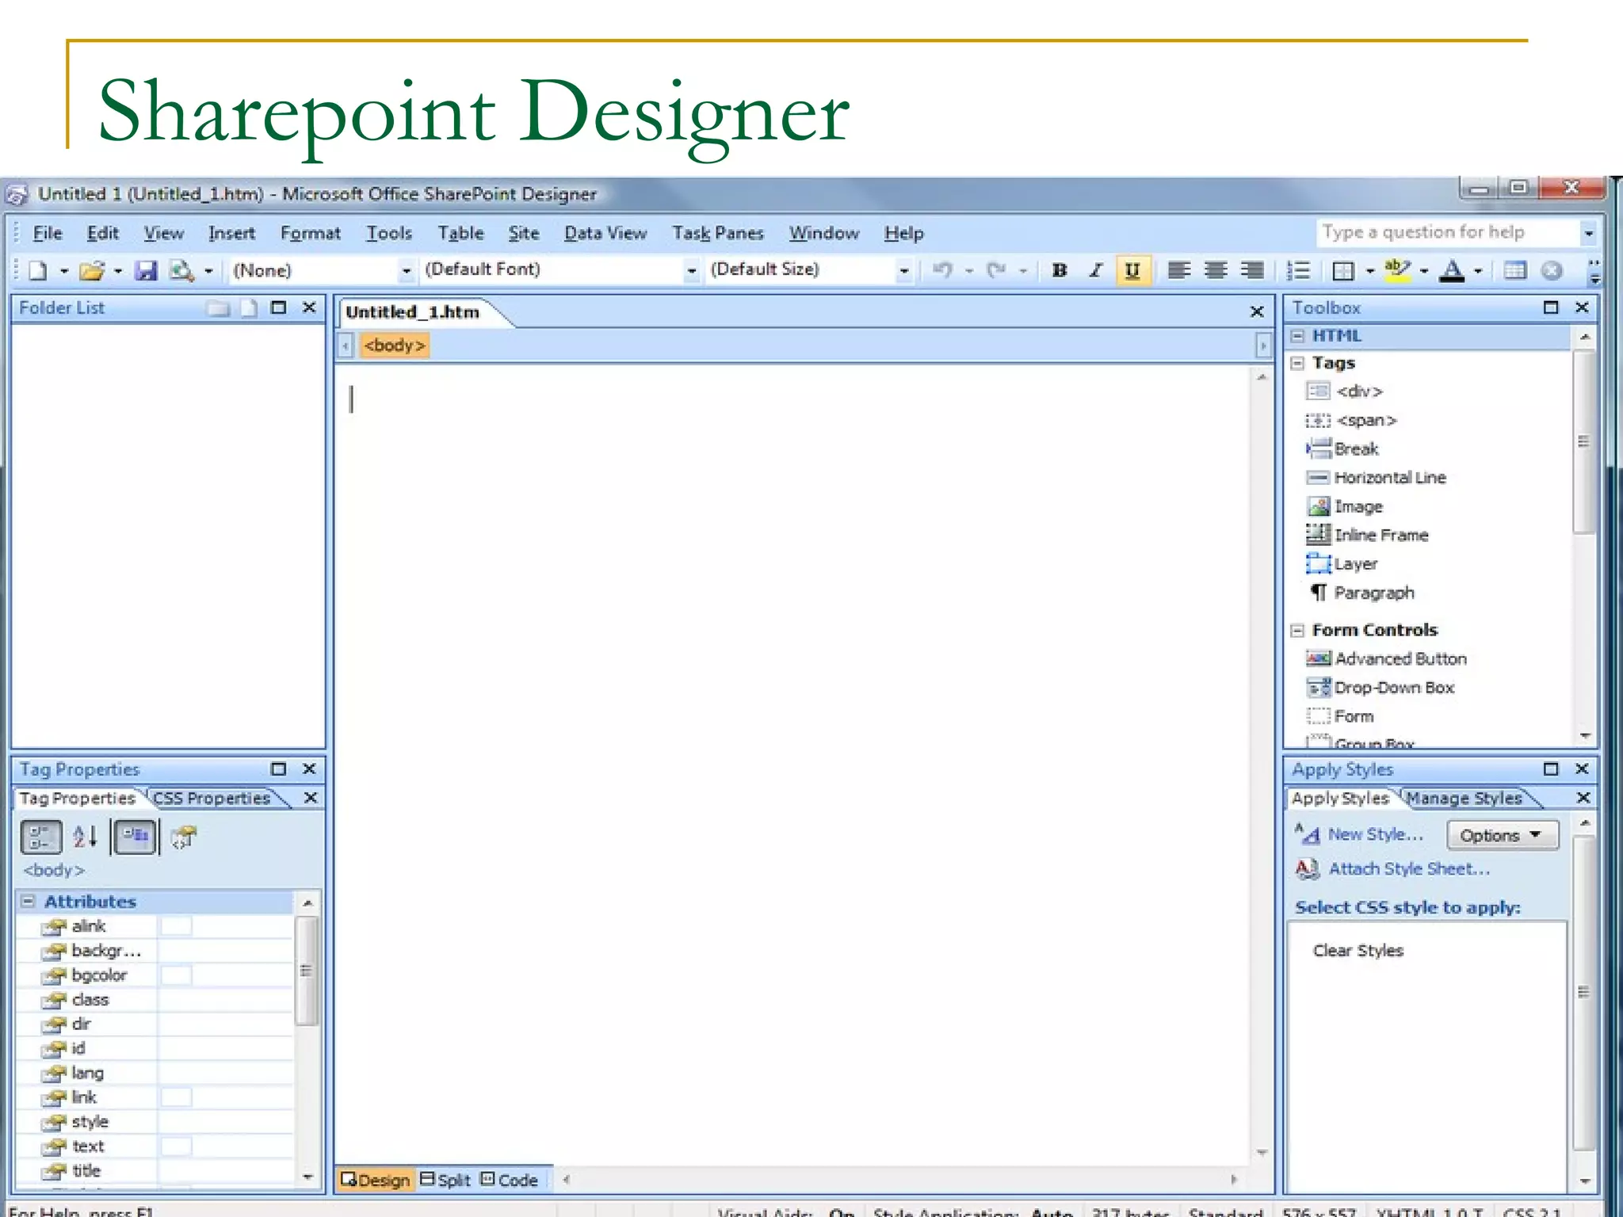Screen dimensions: 1623x1217
Task: Center align the text
Action: click(1216, 270)
